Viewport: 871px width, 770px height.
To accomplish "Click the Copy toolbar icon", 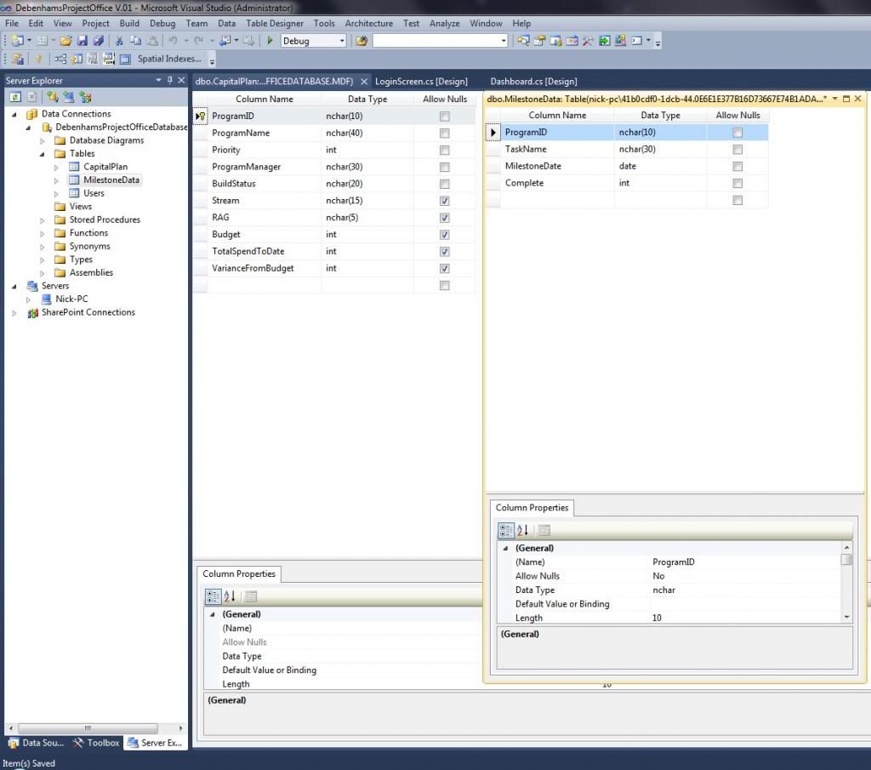I will [135, 41].
